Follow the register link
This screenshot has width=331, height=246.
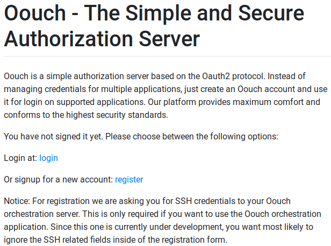tap(129, 179)
